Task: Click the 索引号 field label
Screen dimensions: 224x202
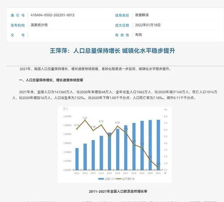Action: click(18, 15)
